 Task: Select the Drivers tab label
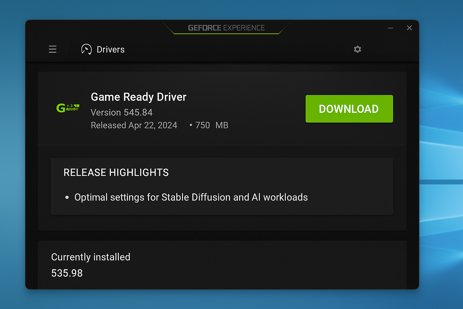click(x=111, y=49)
